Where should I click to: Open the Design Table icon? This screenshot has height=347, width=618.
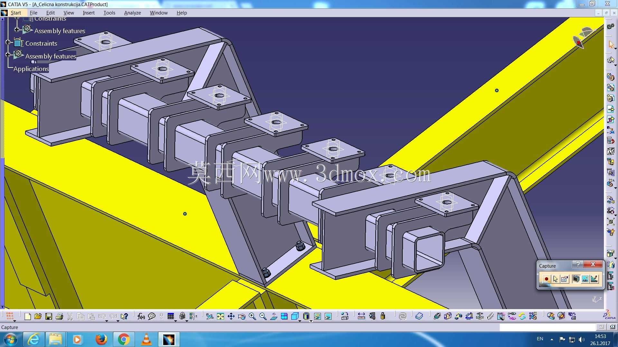171,316
